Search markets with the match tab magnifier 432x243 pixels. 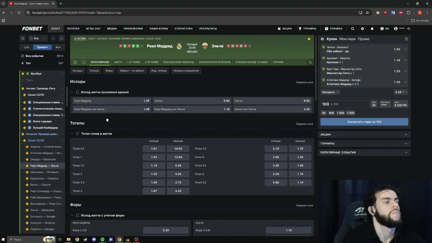310,62
